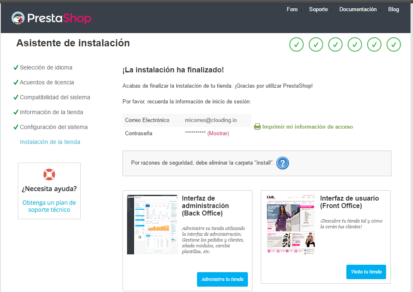Click the ¡La instalación ha finalizado! heading
The image size is (413, 292).
click(x=173, y=70)
